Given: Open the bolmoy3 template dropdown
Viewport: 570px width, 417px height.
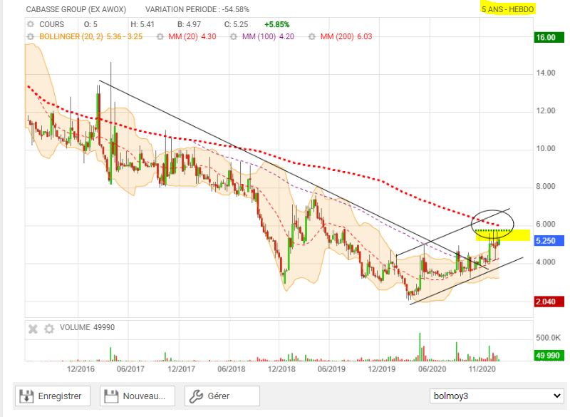Looking at the screenshot, I should coord(497,396).
